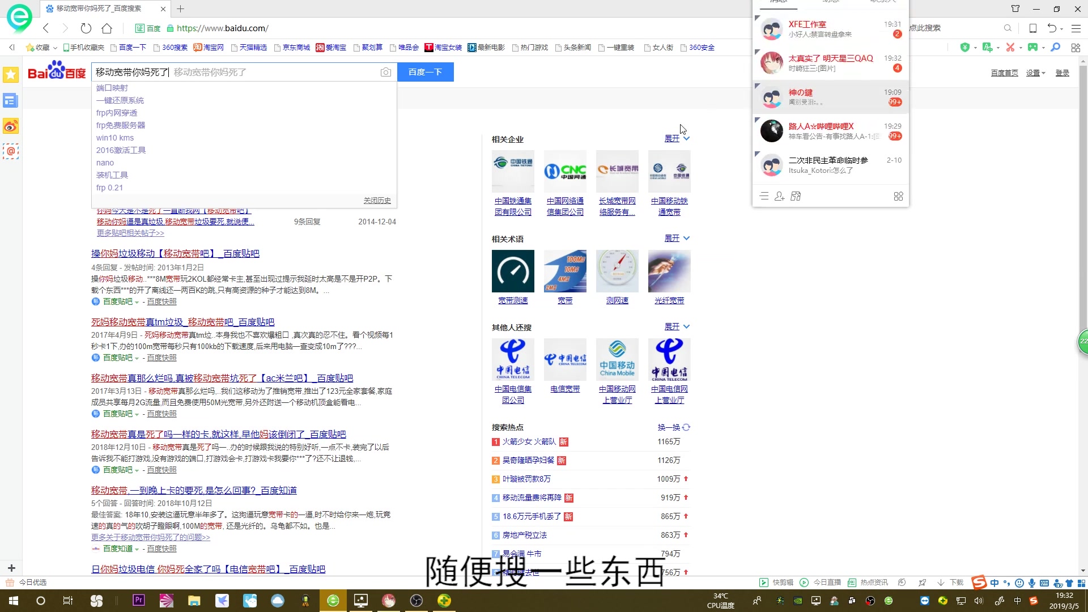Open browser main menu hamburger icon
The height and width of the screenshot is (612, 1088).
(1076, 28)
